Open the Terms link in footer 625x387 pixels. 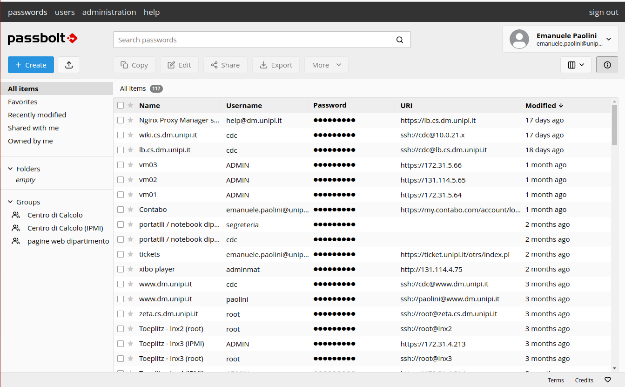click(556, 380)
